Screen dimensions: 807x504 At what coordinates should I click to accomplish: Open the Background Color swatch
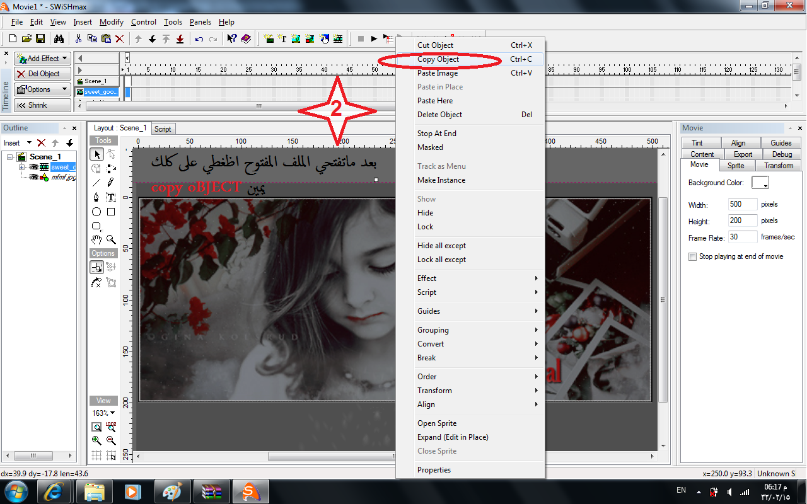tap(761, 183)
